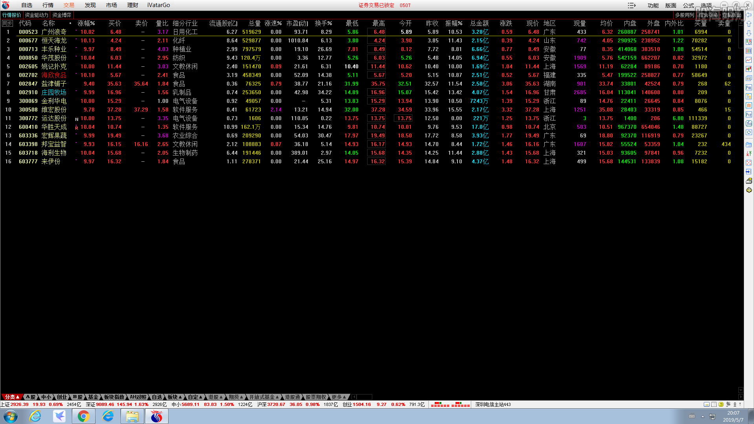Click the blue import arrow icon in sidebar
The height and width of the screenshot is (424, 754).
point(749,172)
